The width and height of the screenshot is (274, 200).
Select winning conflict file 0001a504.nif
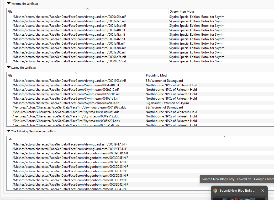pos(69,48)
